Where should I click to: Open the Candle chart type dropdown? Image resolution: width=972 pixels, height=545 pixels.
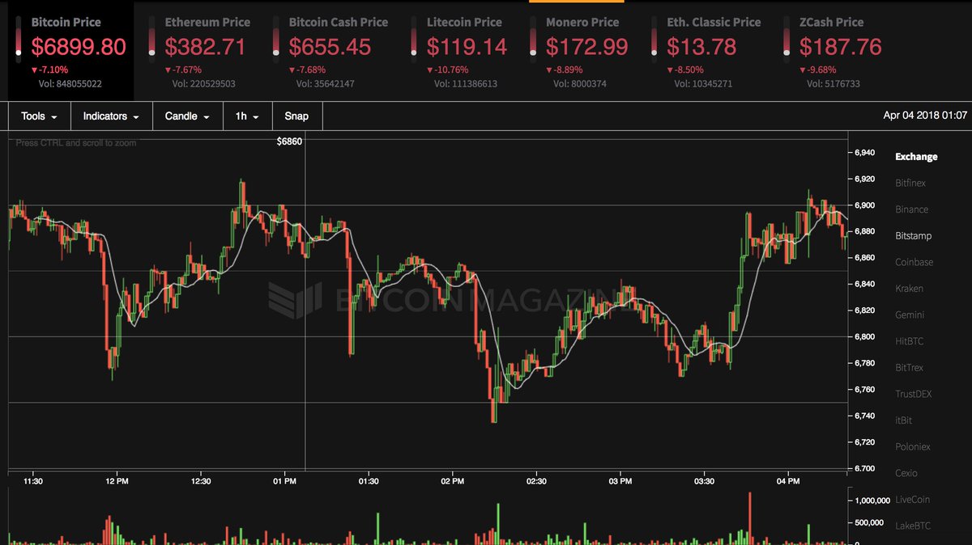click(187, 116)
